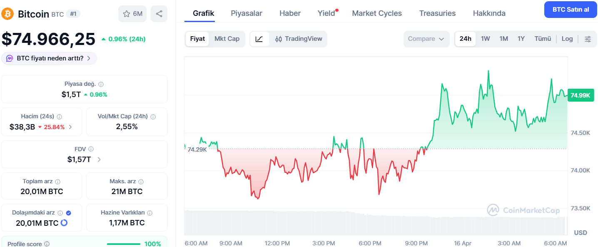Click the 16 Apr time axis label

coord(463,243)
